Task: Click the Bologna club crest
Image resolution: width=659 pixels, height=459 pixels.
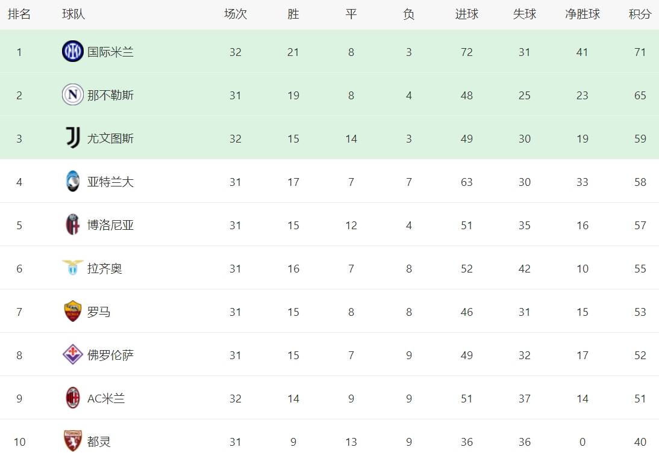Action: pos(73,225)
